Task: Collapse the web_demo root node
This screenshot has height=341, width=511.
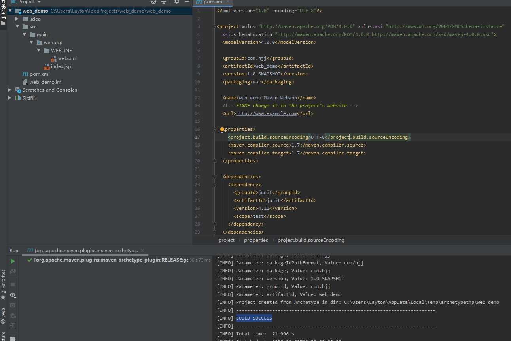Action: [x=10, y=11]
